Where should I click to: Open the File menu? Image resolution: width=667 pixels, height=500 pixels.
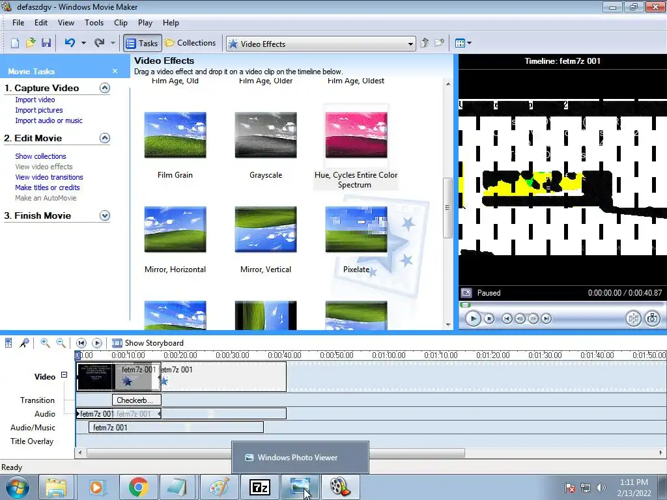click(x=18, y=23)
